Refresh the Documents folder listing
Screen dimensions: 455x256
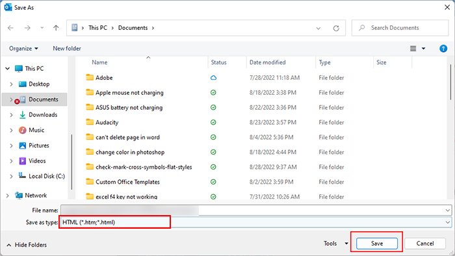coord(336,28)
